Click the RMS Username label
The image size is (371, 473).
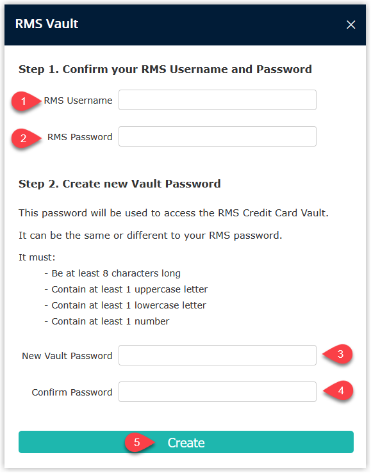tap(78, 100)
